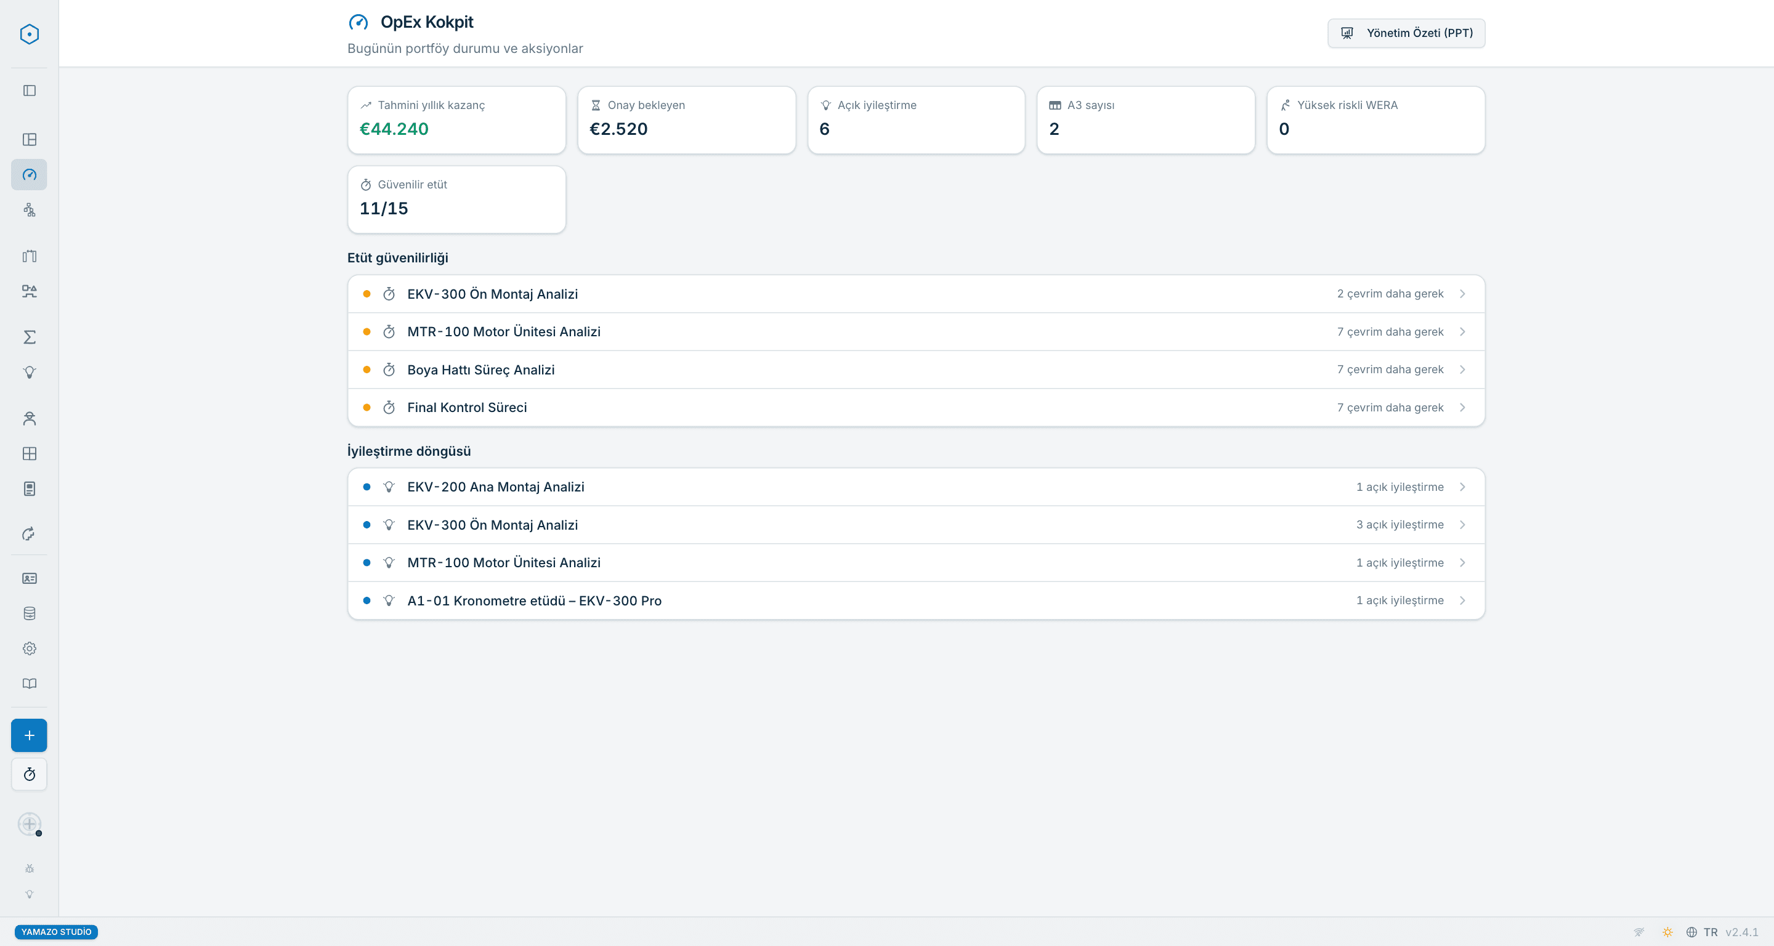Click the Açık iyileştirme card showing 6

click(916, 120)
